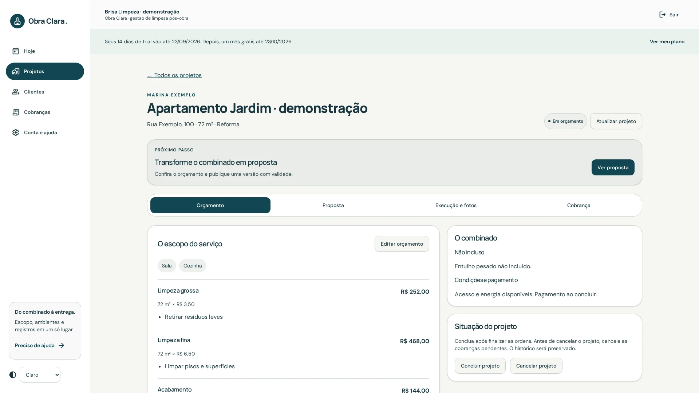Image resolution: width=699 pixels, height=393 pixels.
Task: Click arrow icon beside Preciso de ajuda
Action: tap(62, 345)
